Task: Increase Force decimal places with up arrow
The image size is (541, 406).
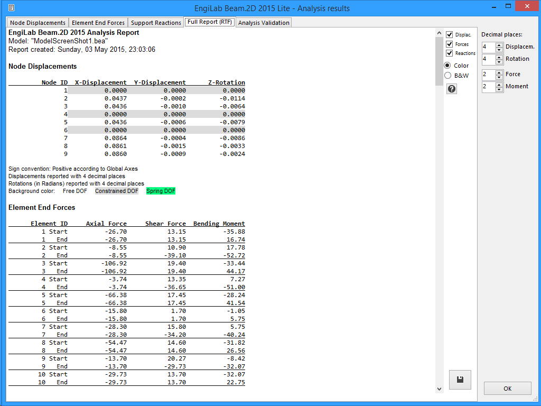Action: 499,72
